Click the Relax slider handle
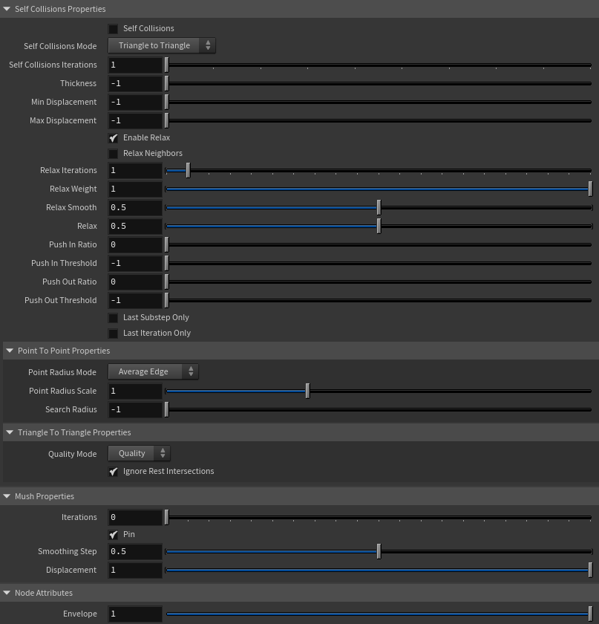 click(379, 226)
